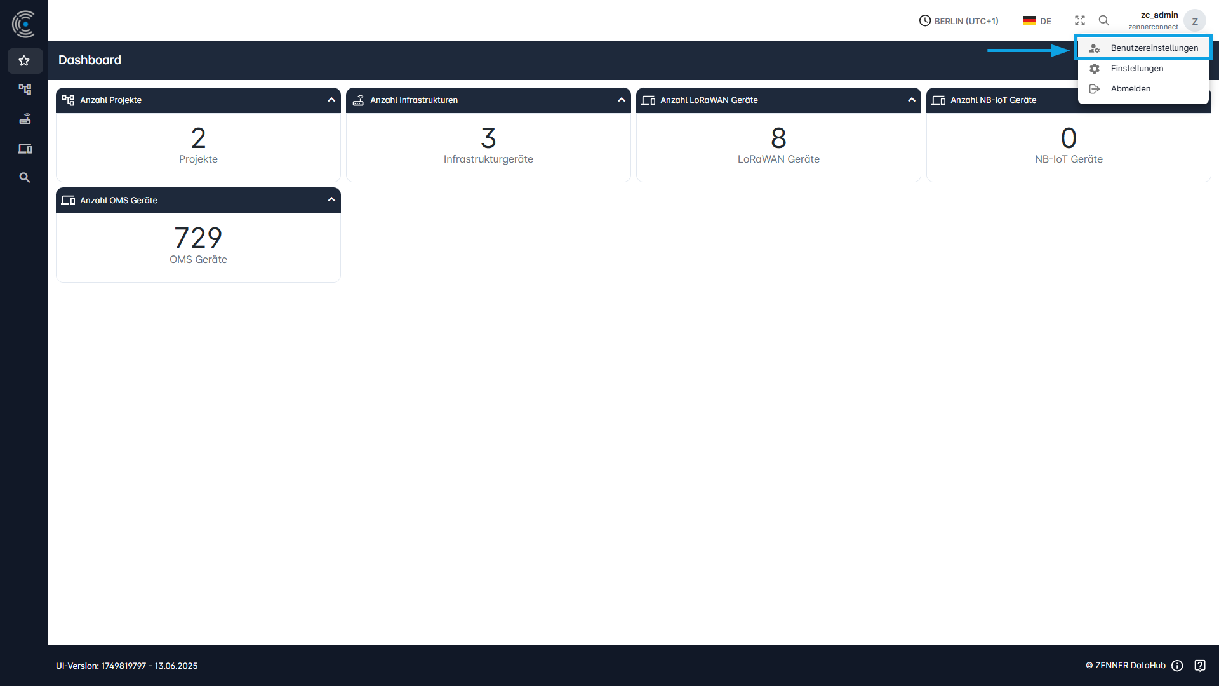Click the info icon in the footer
1219x686 pixels.
click(1178, 666)
